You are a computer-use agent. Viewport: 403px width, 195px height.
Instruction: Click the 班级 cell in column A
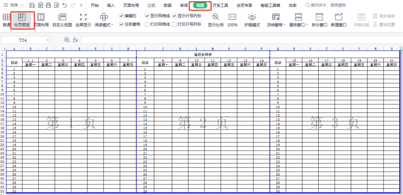coord(14,63)
